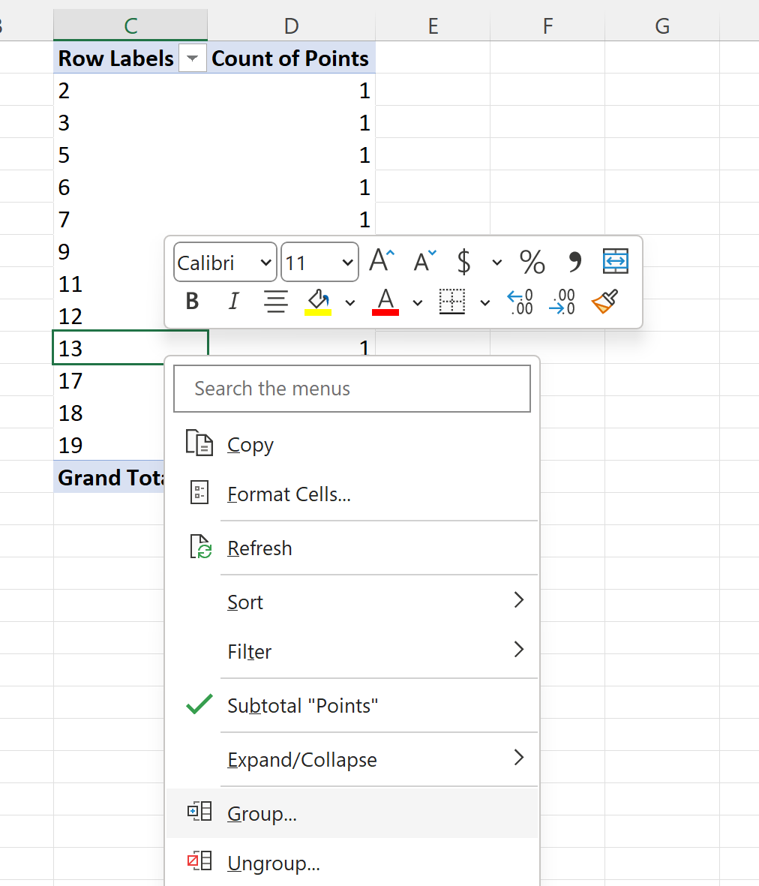Select the row label cell 6
The image size is (759, 886).
click(130, 187)
